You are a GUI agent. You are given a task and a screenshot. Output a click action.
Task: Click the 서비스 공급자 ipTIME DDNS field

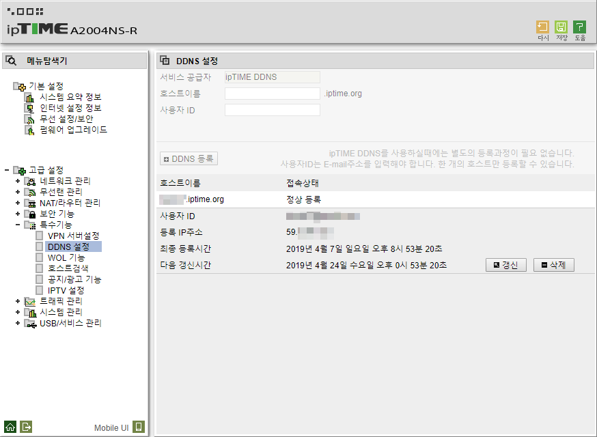pos(273,77)
